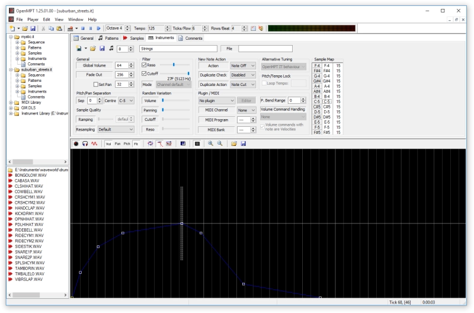The width and height of the screenshot is (474, 313).
Task: Start playback with the play button
Action: [98, 28]
